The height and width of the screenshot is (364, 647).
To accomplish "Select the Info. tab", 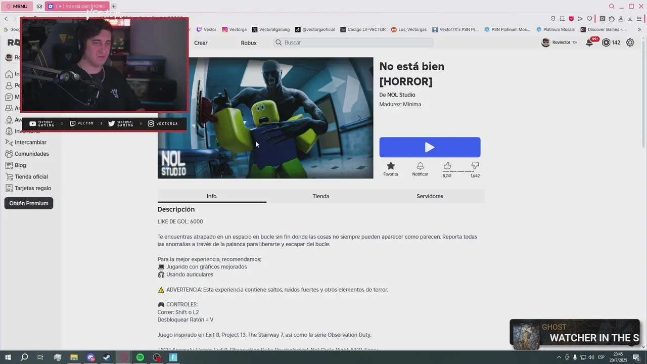I will point(212,196).
